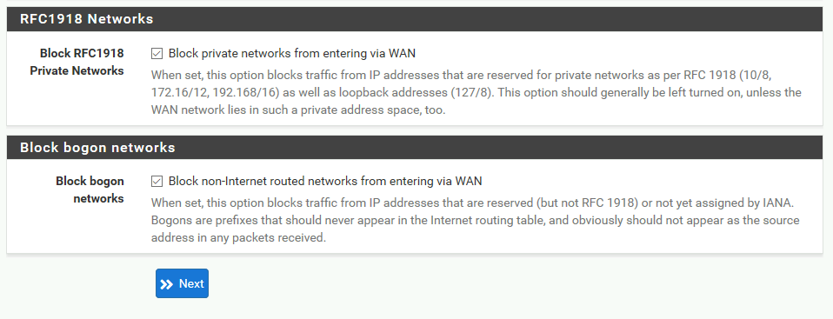Click the Block bogon networks panel header
This screenshot has width=833, height=319.
click(415, 147)
